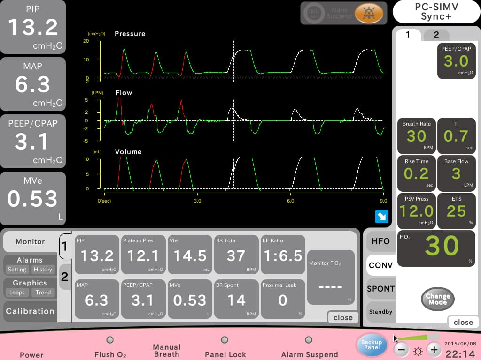
Task: Open the FiO2 30 percent setting
Action: pos(436,248)
